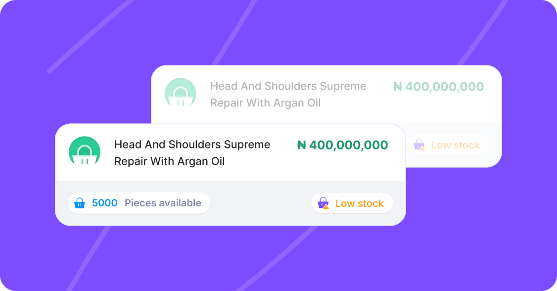The image size is (557, 291).
Task: Open the dark Head And Shoulders product title
Action: 192,153
